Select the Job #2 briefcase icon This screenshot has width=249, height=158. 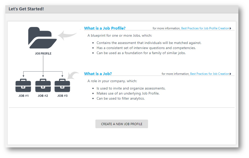coord(43,86)
